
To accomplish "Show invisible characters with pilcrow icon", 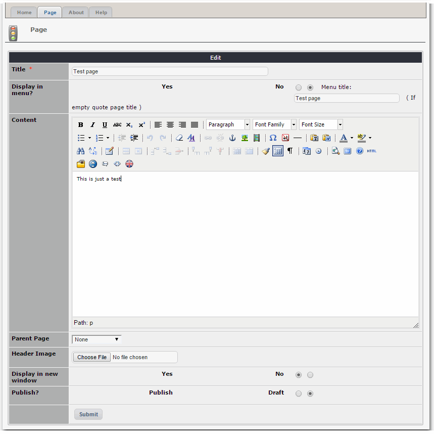I will point(290,151).
